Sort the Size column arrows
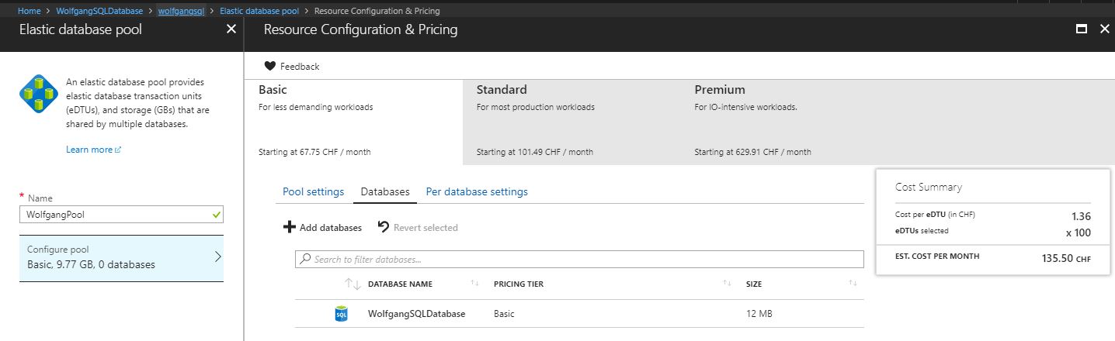Image resolution: width=1115 pixels, height=341 pixels. [853, 284]
